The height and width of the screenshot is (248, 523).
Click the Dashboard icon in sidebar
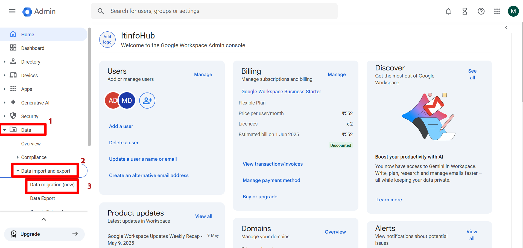[13, 48]
